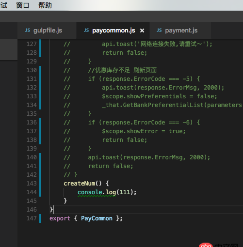Click closing brace on line 145
The height and width of the screenshot is (247, 243).
[65, 201]
